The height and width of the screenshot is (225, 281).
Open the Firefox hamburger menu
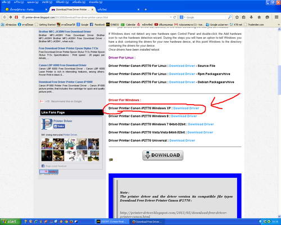click(x=277, y=17)
